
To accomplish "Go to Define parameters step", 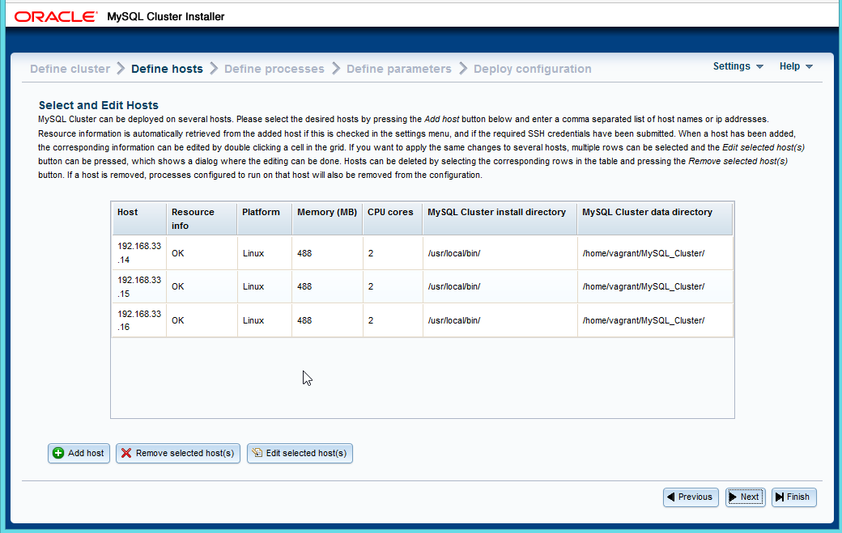I will coord(398,69).
